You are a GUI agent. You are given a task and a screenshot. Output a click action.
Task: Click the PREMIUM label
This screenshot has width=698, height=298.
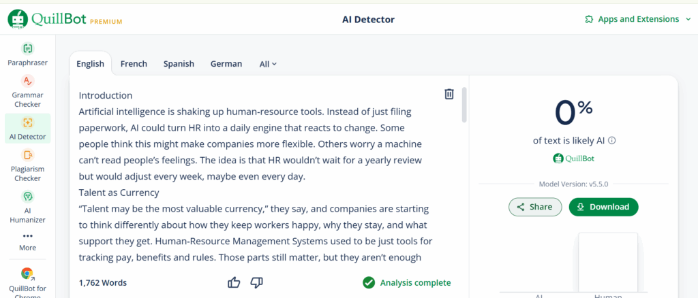(x=106, y=22)
